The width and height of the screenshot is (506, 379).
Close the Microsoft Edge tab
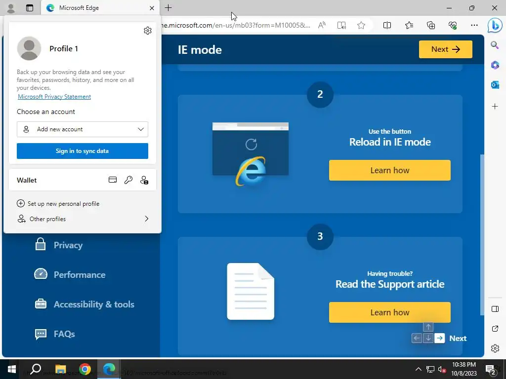[152, 8]
